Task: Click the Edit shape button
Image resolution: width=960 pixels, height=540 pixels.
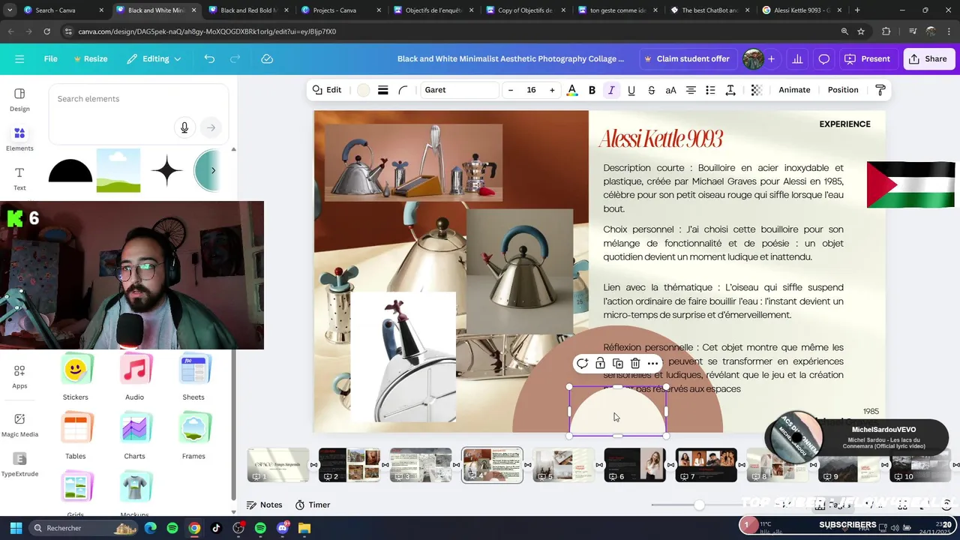Action: [x=326, y=90]
